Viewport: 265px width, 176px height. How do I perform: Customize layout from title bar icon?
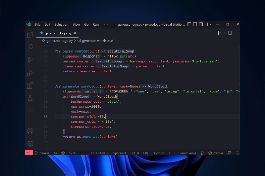[x=209, y=24]
